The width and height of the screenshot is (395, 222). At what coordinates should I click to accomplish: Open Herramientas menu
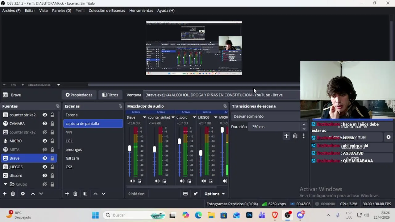[x=141, y=10]
